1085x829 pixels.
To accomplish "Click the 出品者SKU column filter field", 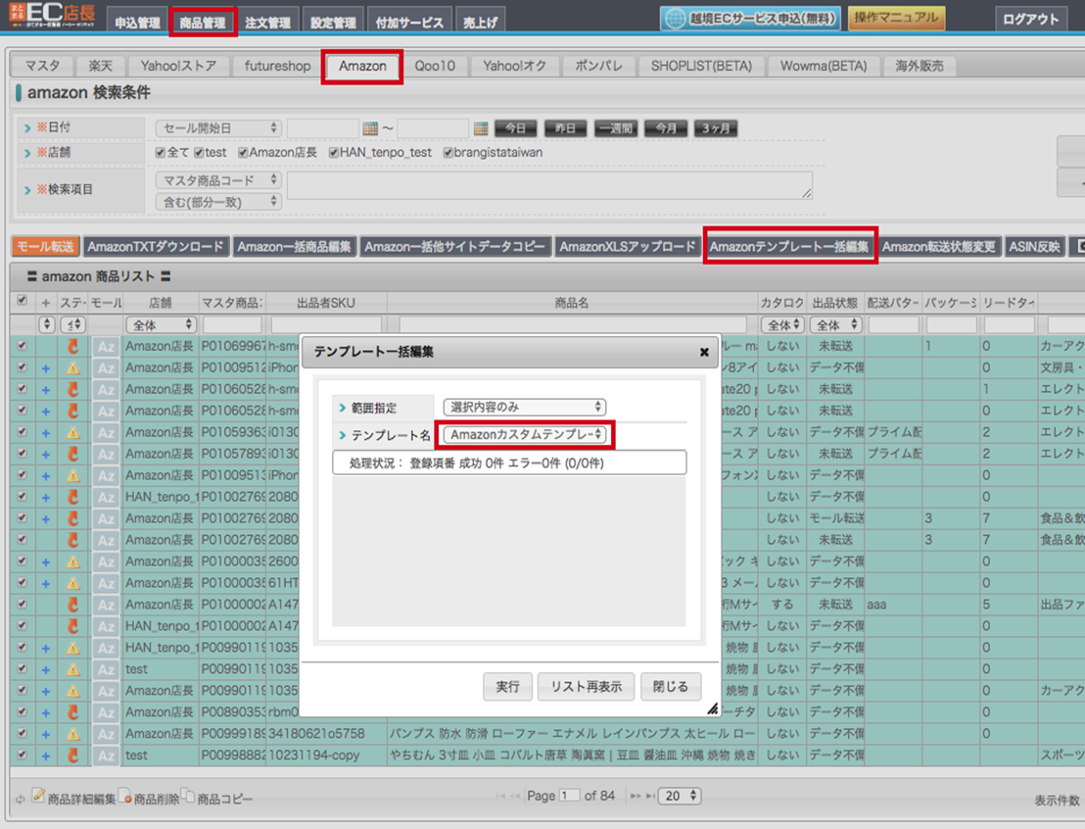I will [326, 324].
